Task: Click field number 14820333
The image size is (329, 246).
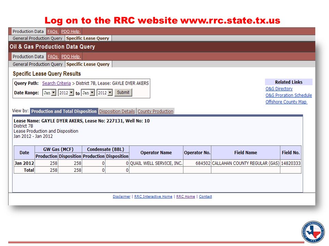Action: click(291, 163)
